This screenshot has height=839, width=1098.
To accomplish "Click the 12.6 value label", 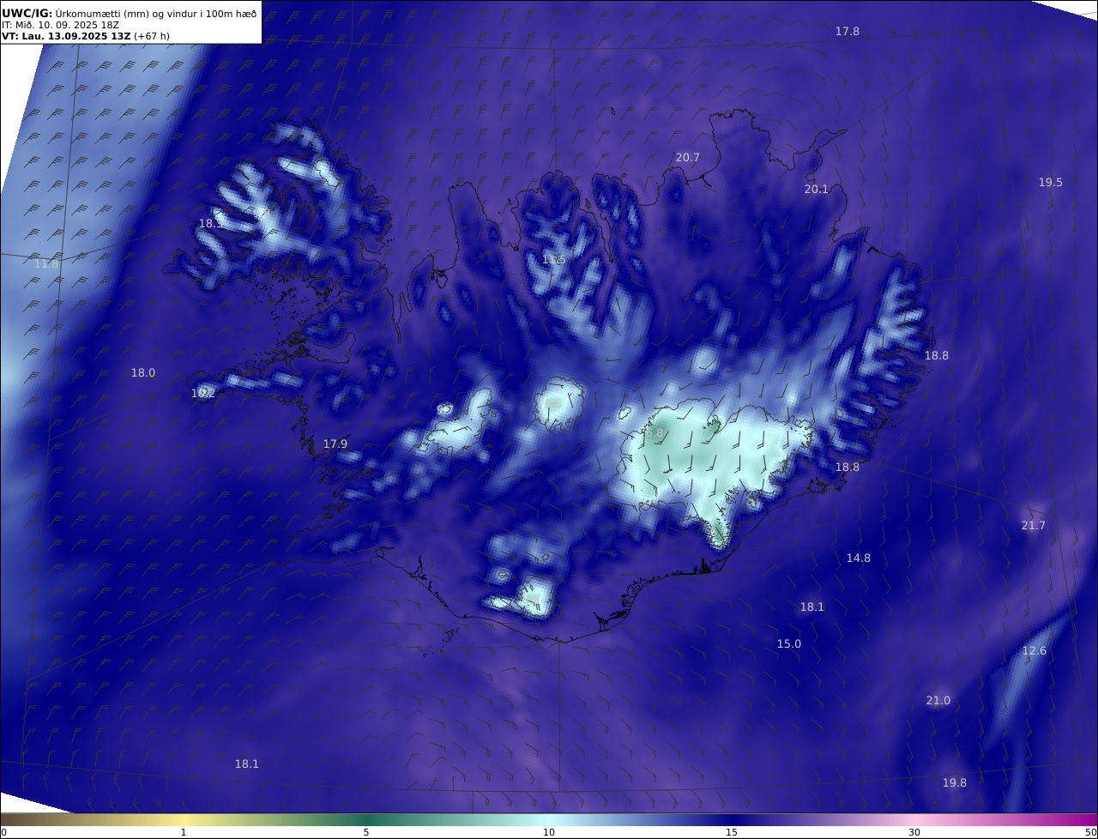I will pos(1035,650).
